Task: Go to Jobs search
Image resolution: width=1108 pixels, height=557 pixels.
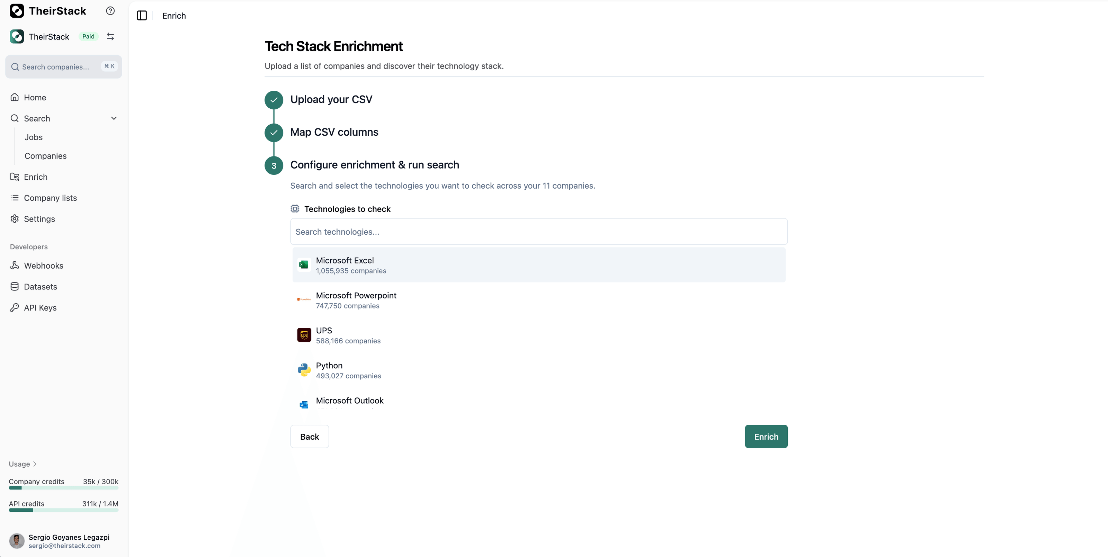Action: pyautogui.click(x=34, y=137)
